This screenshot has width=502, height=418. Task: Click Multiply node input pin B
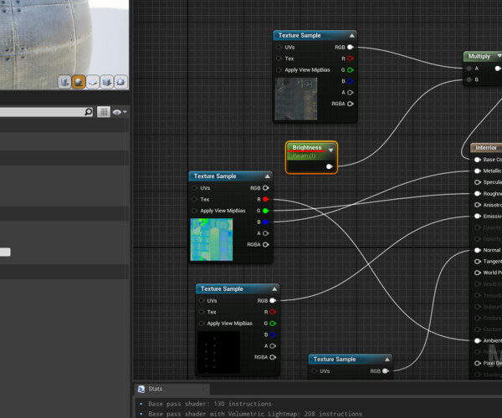pos(469,79)
